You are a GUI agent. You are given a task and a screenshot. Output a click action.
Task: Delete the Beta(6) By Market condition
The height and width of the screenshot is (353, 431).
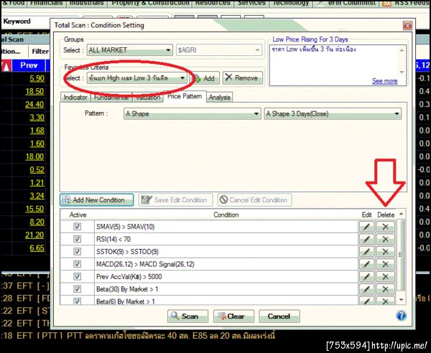click(385, 301)
